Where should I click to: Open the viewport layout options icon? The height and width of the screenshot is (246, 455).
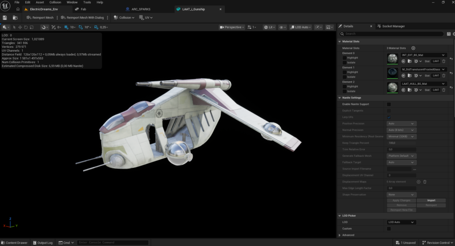pos(329,27)
